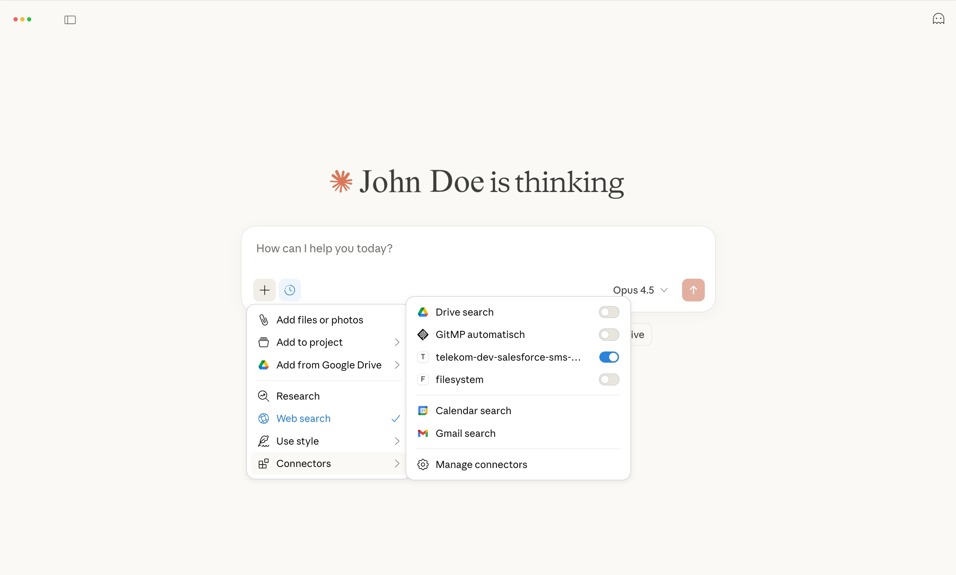The height and width of the screenshot is (575, 956).
Task: Open the Opus 4.5 model dropdown
Action: [640, 290]
